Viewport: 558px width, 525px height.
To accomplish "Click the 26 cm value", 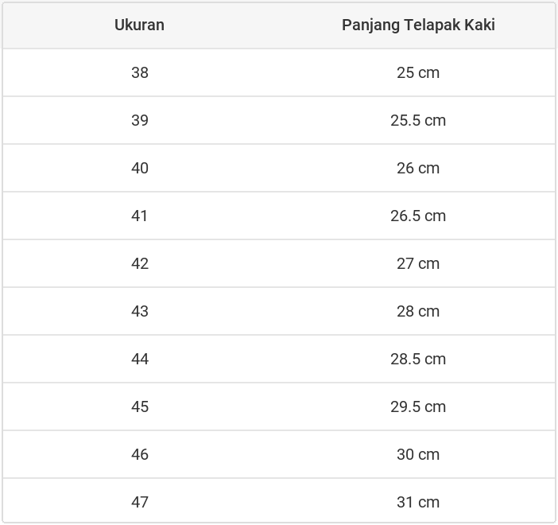I will (x=418, y=168).
